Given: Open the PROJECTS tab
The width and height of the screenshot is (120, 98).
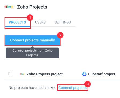Looking at the screenshot, I should click(x=17, y=22).
